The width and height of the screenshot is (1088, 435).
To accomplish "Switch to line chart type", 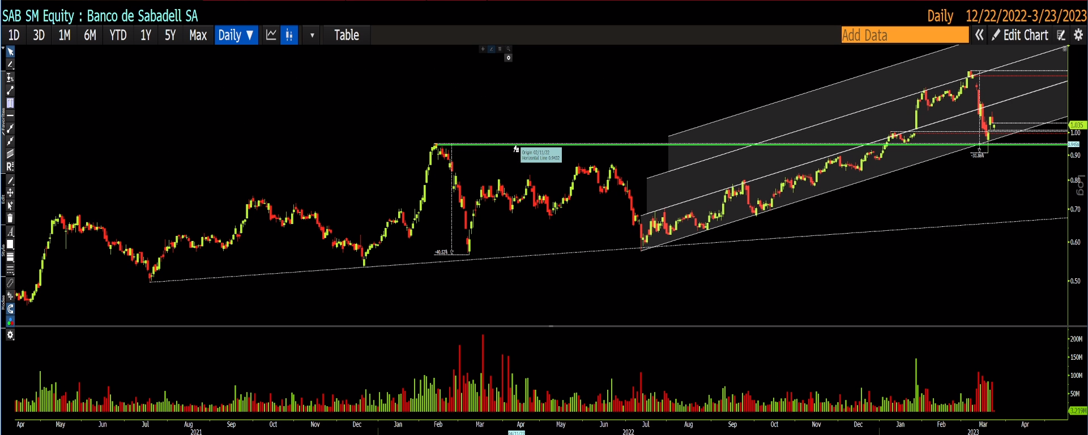I will pos(271,35).
